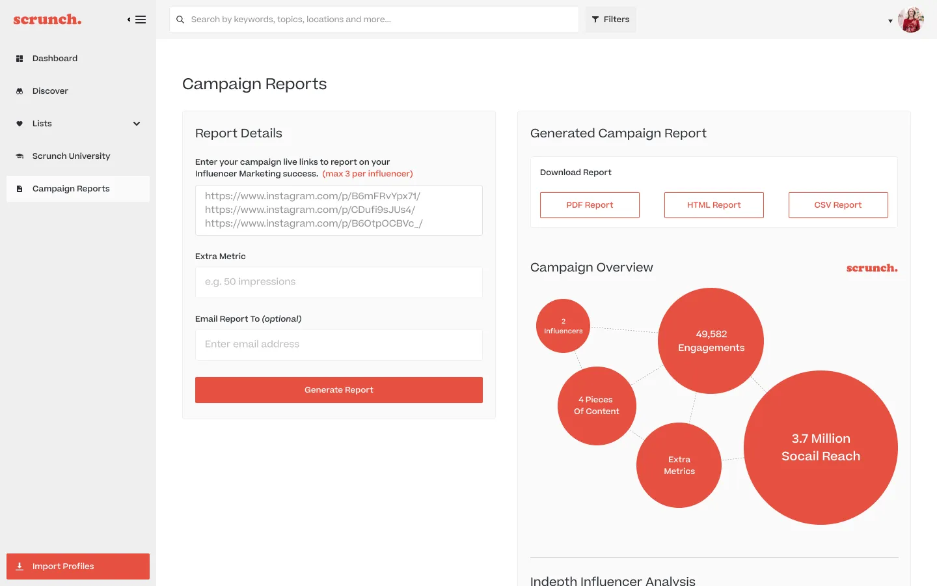Click the Extra Metric input field
The width and height of the screenshot is (937, 586).
339,283
